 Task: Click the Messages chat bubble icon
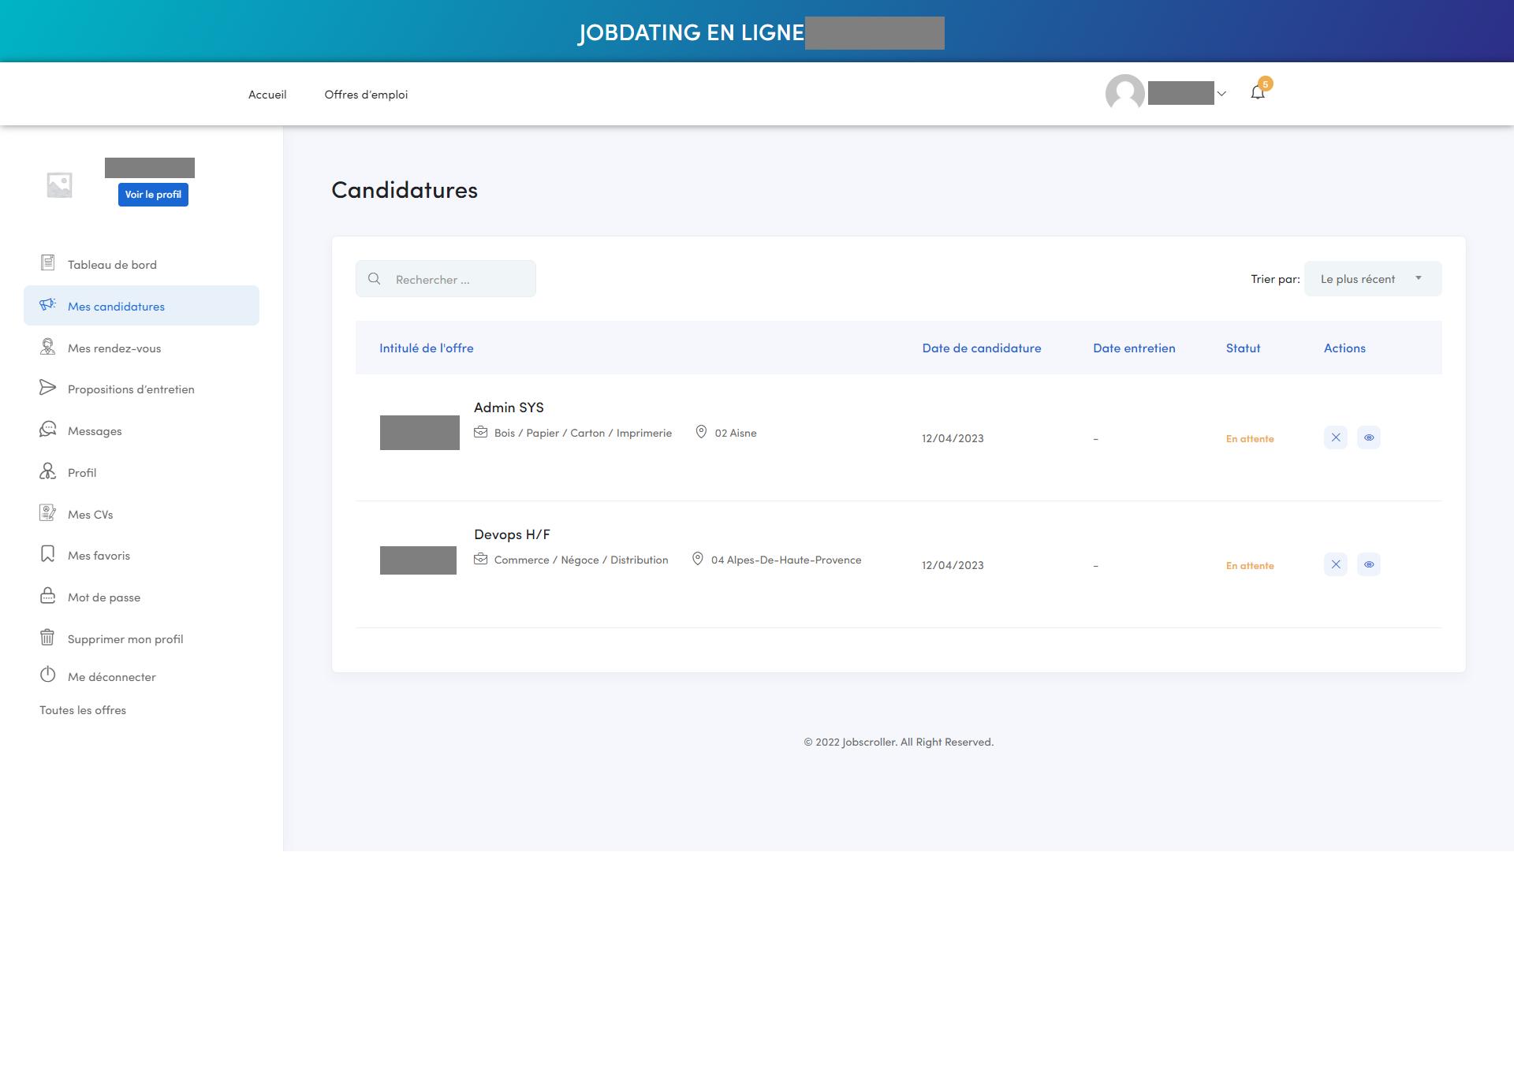click(x=48, y=429)
